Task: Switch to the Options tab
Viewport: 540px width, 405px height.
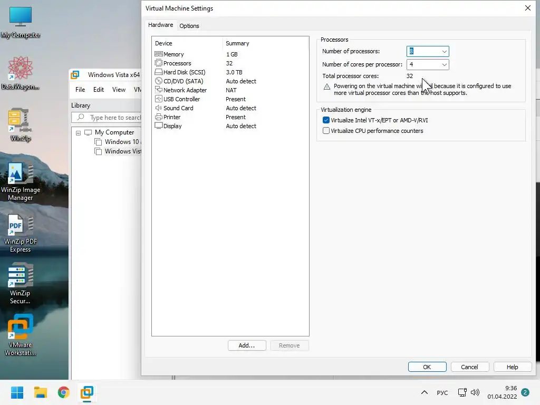Action: pyautogui.click(x=189, y=26)
